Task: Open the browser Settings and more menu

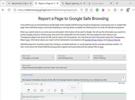Action: (x=134, y=10)
